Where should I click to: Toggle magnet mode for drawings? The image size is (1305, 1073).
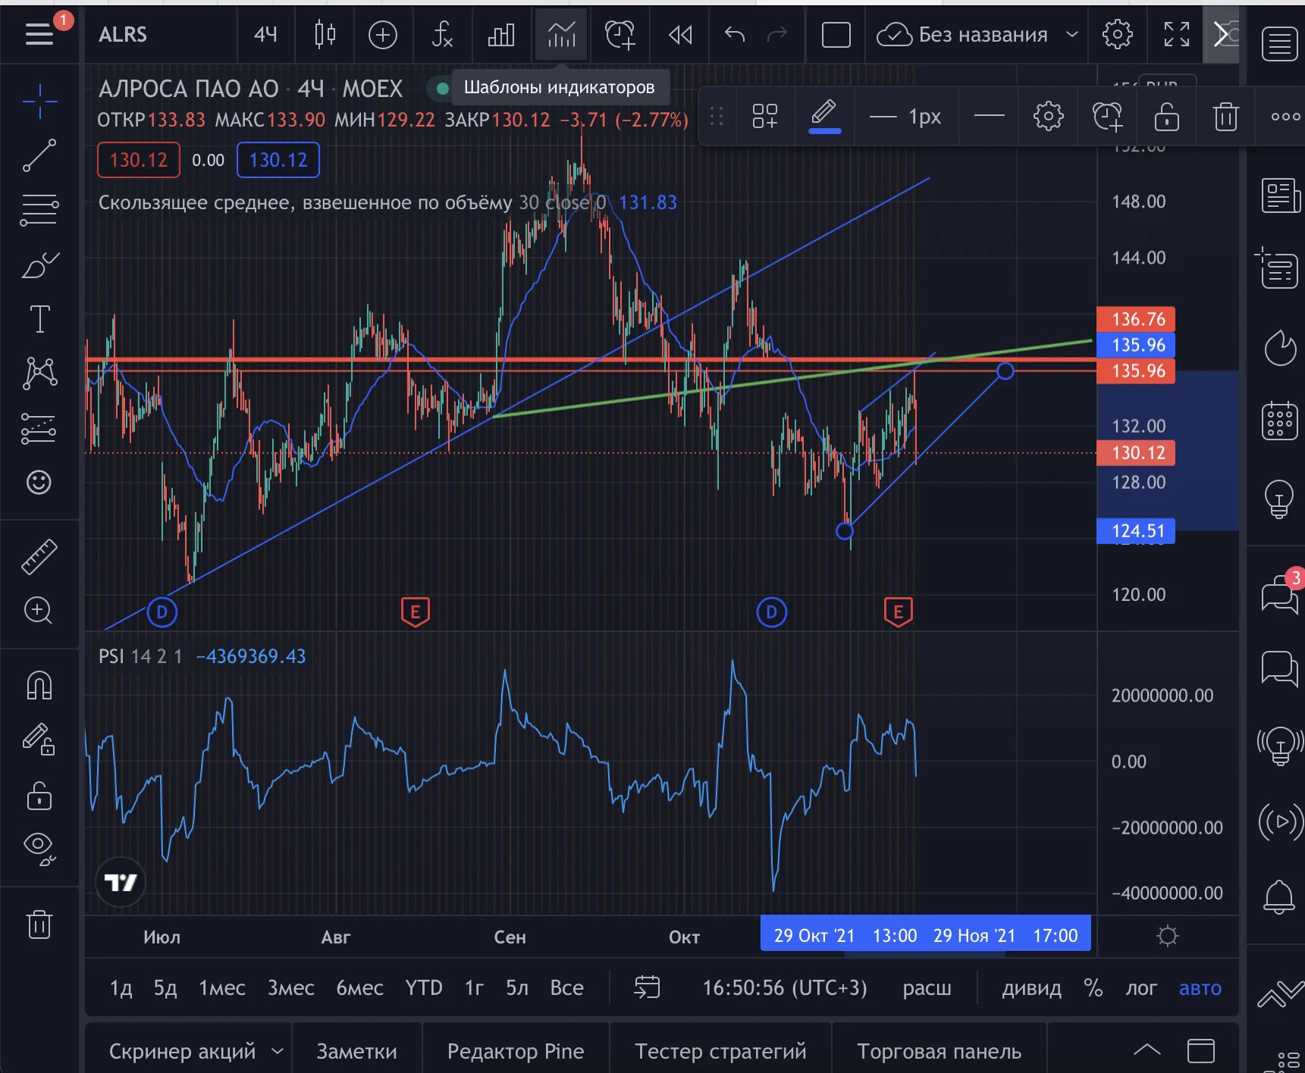(x=39, y=686)
